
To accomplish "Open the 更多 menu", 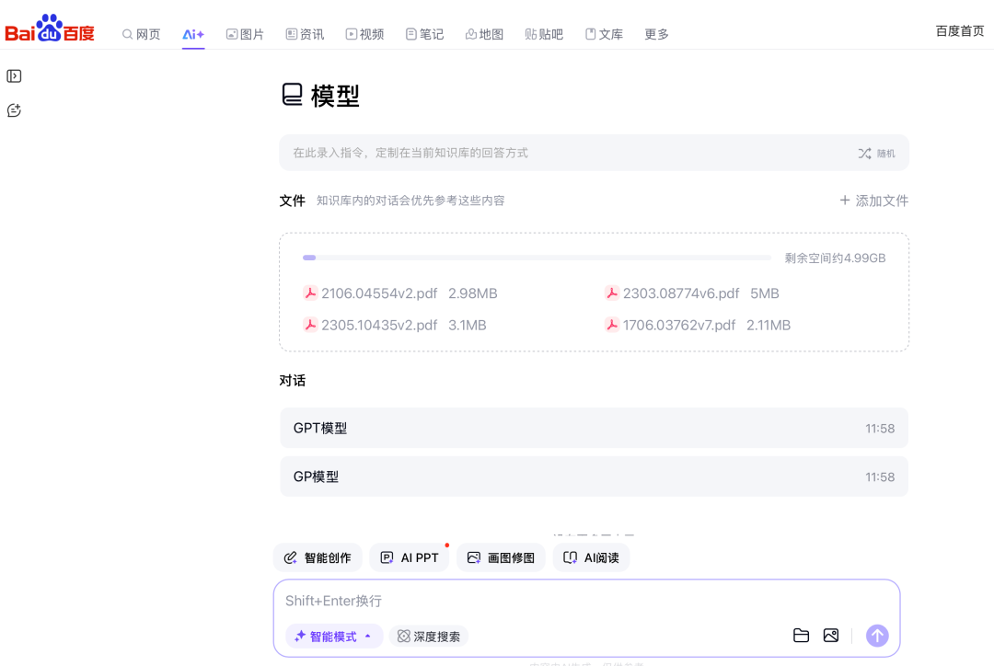I will (x=657, y=34).
